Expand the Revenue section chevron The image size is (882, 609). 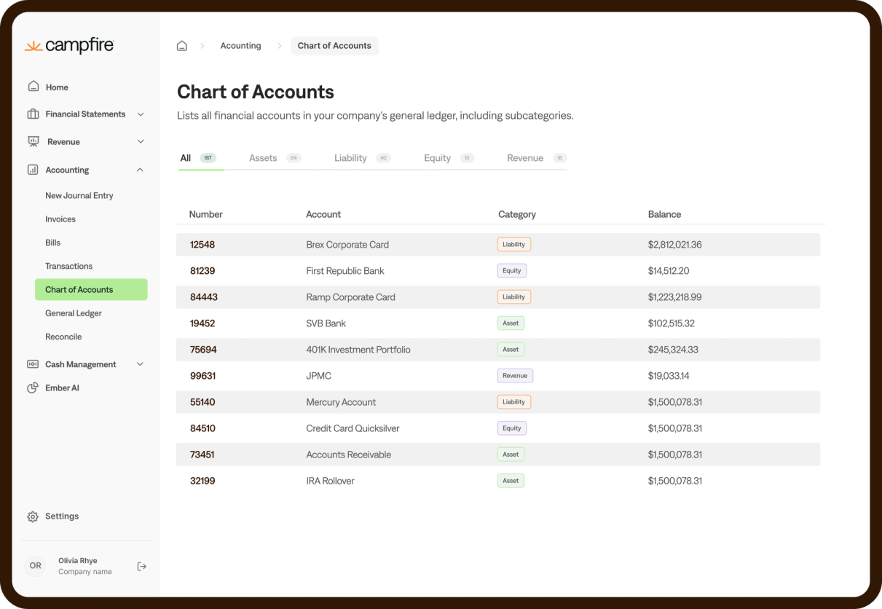(x=141, y=141)
